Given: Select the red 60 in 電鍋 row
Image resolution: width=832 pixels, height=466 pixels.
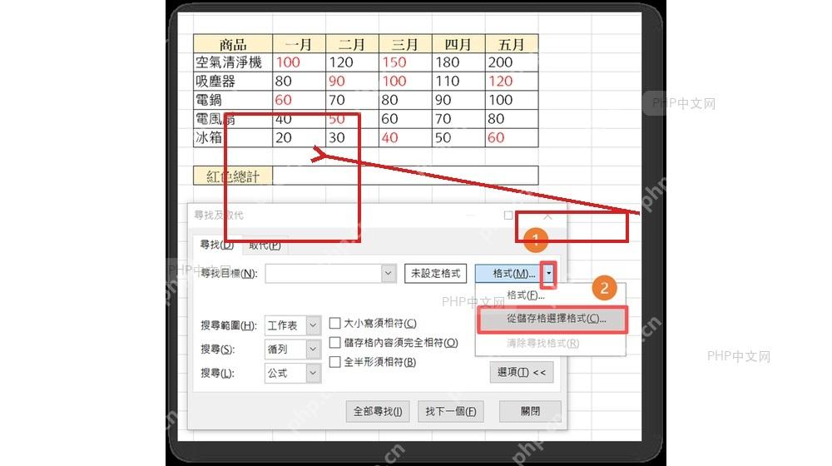Looking at the screenshot, I should [x=300, y=100].
